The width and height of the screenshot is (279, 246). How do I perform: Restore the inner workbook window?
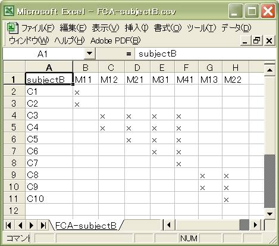pyautogui.click(x=257, y=41)
